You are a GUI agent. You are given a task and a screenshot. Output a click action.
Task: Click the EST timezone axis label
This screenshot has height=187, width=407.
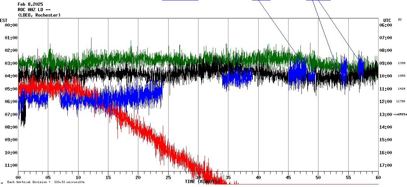click(4, 20)
